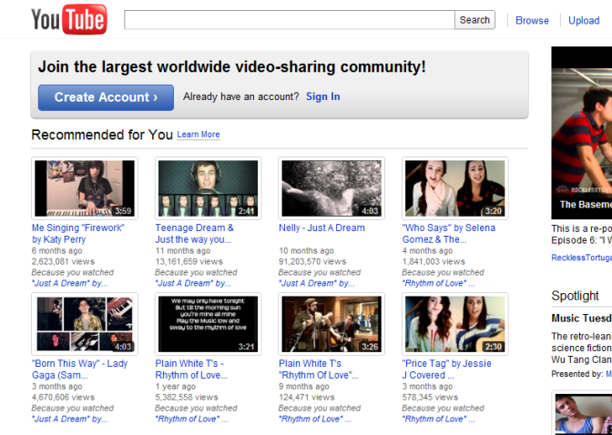The height and width of the screenshot is (435, 612).
Task: Open the Katy Perry Firework video thumbnail
Action: (84, 188)
